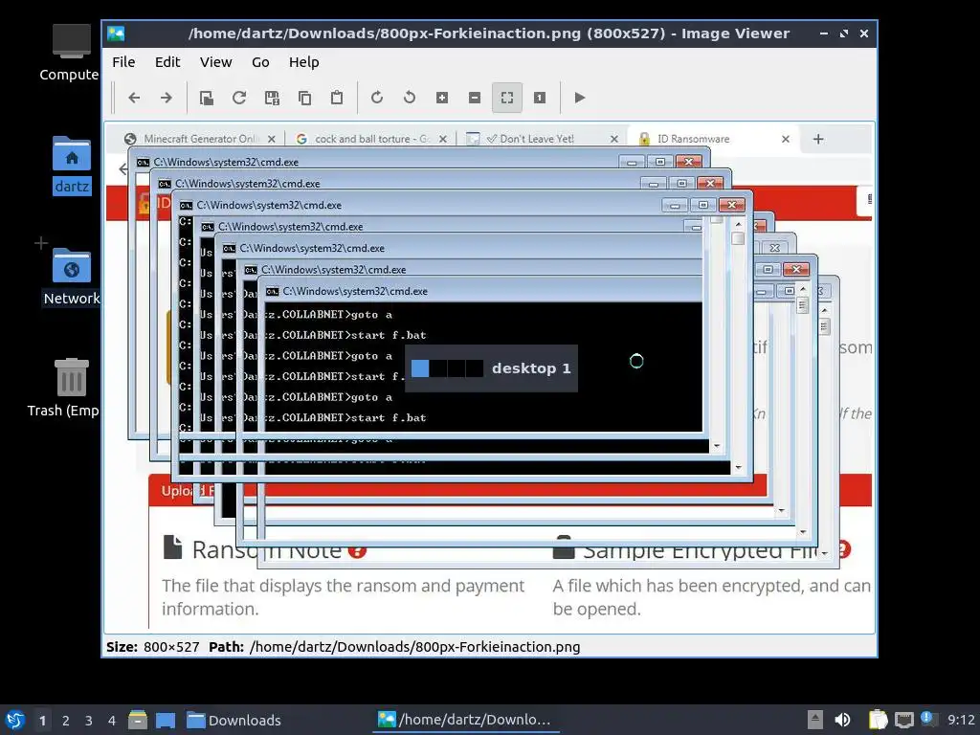Screen dimensions: 980x735
Task: Reload the current image
Action: (238, 98)
